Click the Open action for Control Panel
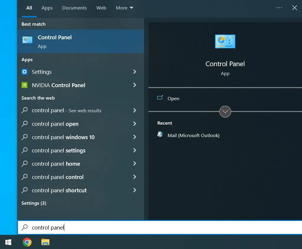302x249 pixels. pos(173,98)
